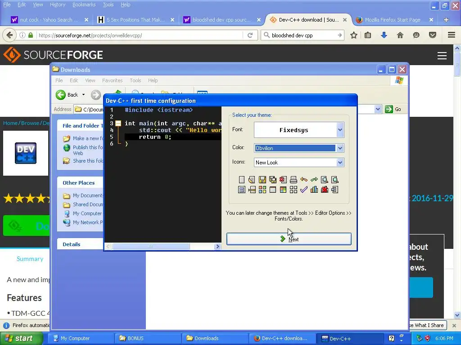The height and width of the screenshot is (345, 461).
Task: Open Firefox History menu
Action: 58,4
